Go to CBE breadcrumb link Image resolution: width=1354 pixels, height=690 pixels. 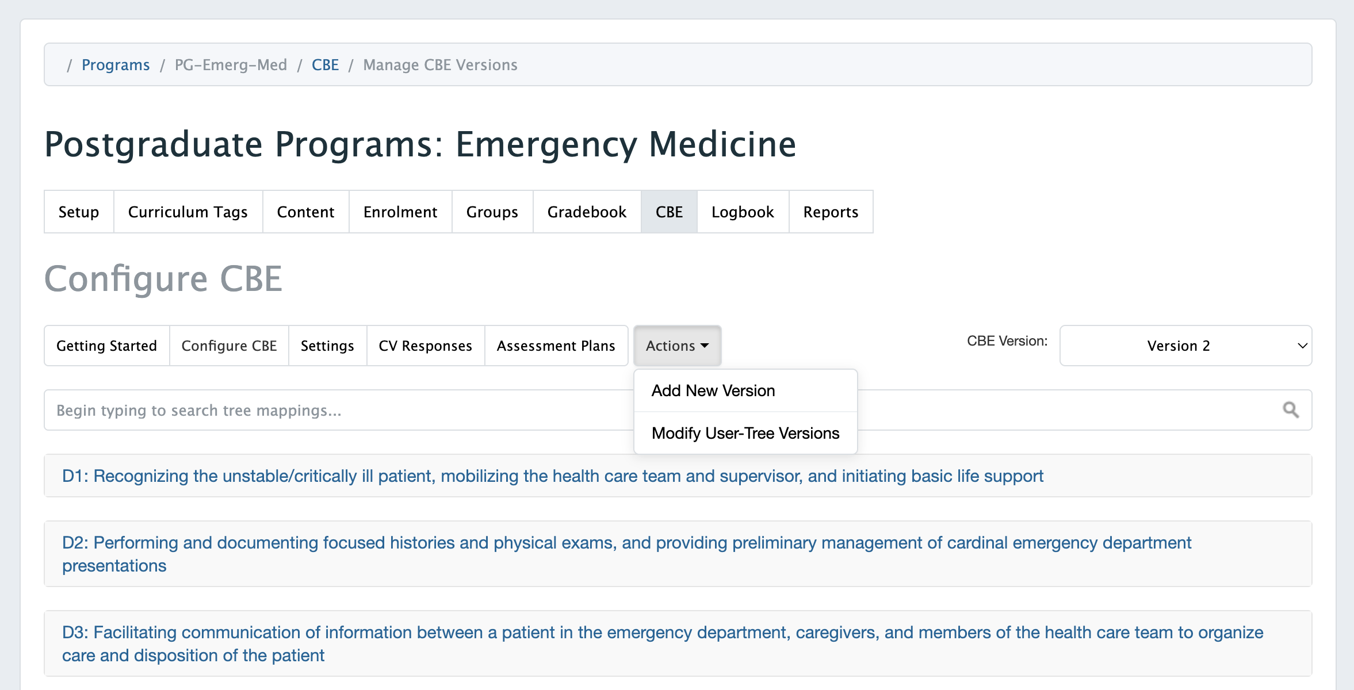click(x=325, y=65)
